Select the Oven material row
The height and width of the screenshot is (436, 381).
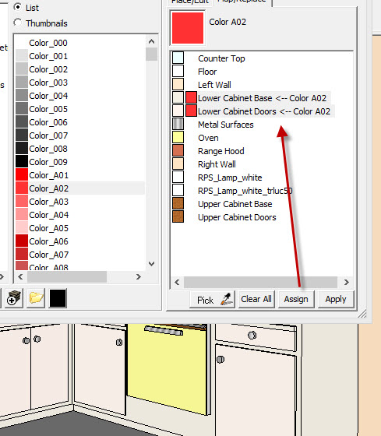[x=208, y=138]
